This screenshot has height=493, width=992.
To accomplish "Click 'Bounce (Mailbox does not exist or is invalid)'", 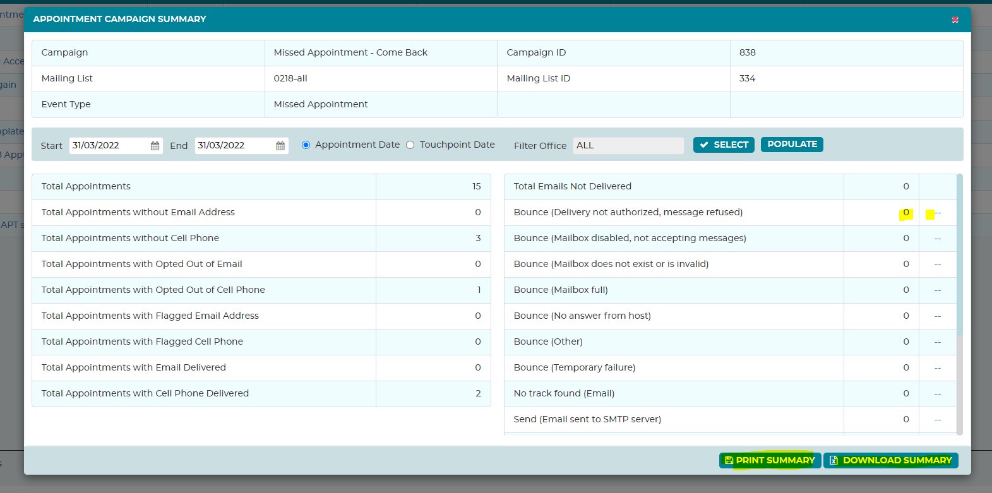I will pyautogui.click(x=611, y=264).
